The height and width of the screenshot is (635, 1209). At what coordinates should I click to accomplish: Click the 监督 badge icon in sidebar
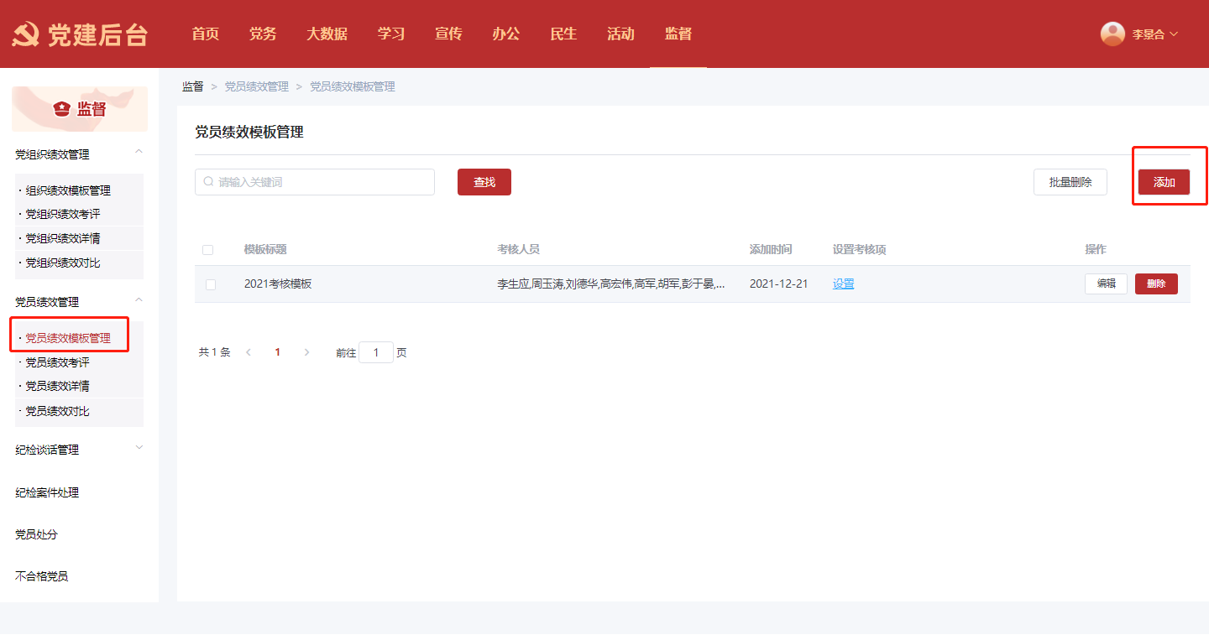[x=61, y=109]
